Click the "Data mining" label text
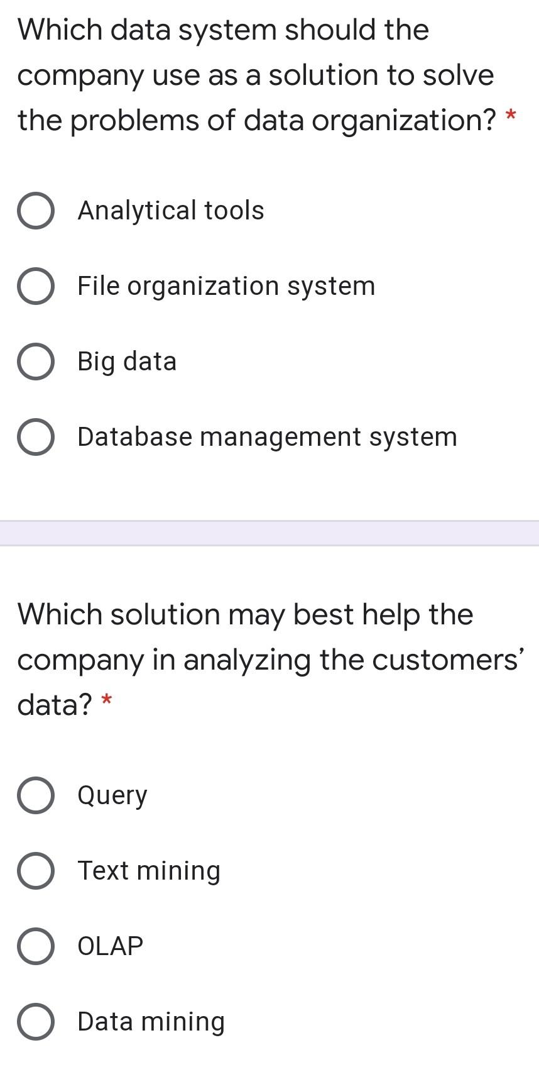This screenshot has height=1067, width=539. (x=151, y=1022)
